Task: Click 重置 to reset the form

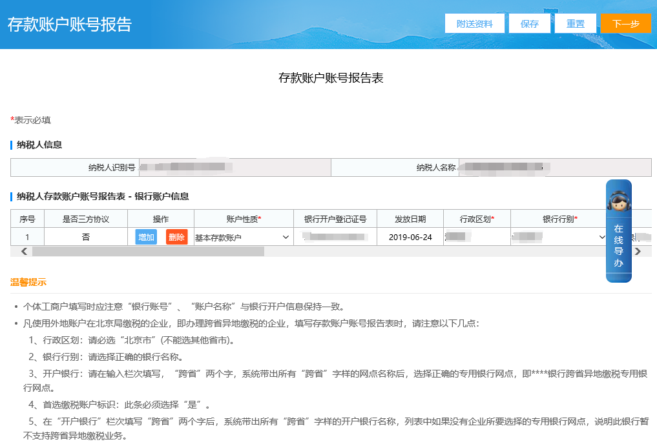Action: click(x=575, y=23)
